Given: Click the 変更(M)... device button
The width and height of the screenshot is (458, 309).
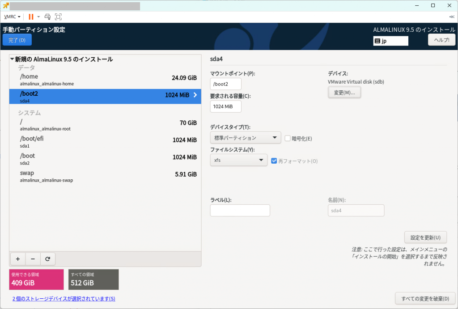Looking at the screenshot, I should tap(344, 93).
